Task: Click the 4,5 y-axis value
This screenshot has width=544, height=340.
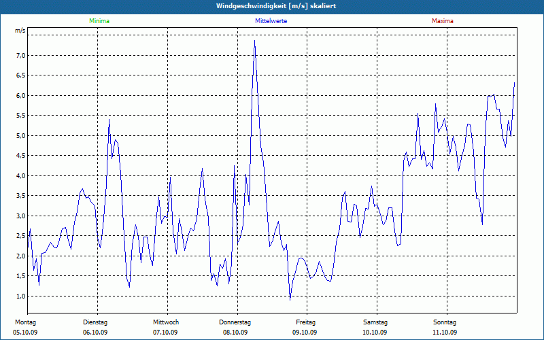Action: 20,156
